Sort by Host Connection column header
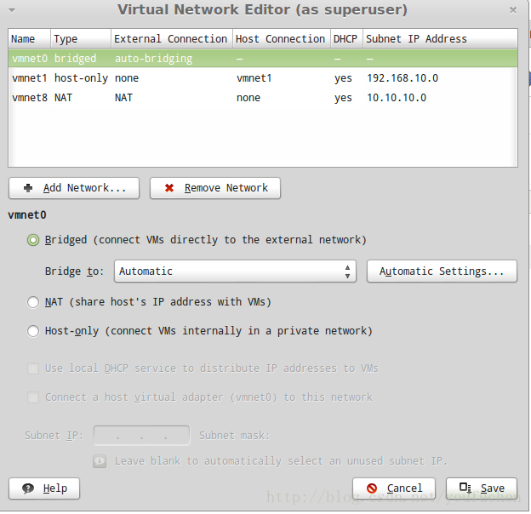Screen dimensions: 531x514 pyautogui.click(x=282, y=38)
